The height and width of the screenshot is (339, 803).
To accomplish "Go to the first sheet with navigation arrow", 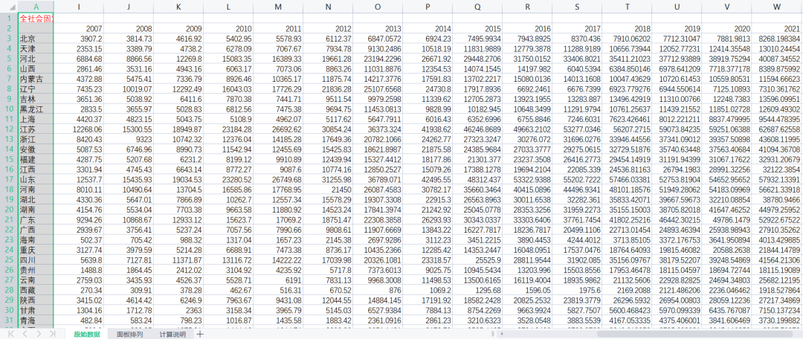I will point(11,334).
